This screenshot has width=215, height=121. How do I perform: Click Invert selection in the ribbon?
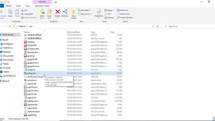125,17
